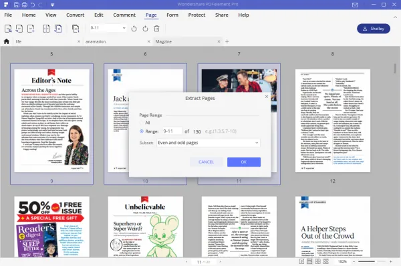Viewport: 401px width, 266px height.
Task: Click the vertical scrollbar
Action: point(395,69)
